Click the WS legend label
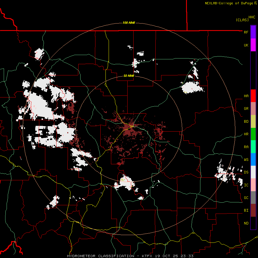Screen dimensions: 258x258 click(x=246, y=160)
